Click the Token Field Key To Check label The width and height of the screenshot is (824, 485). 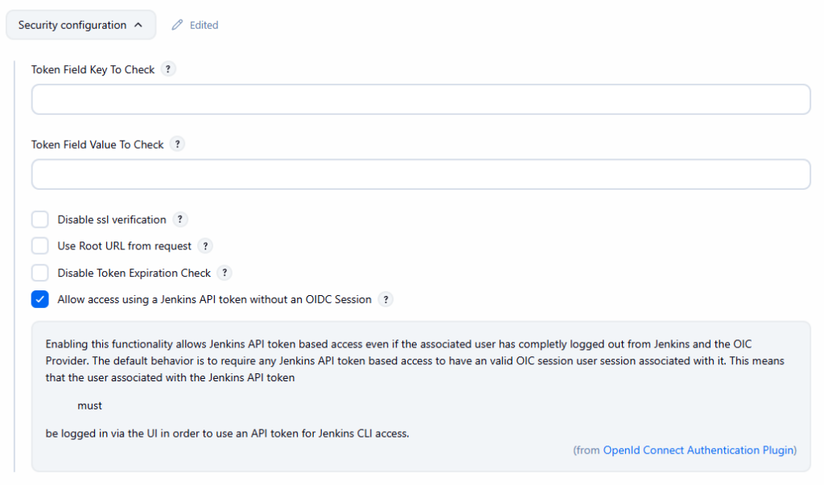pos(93,70)
